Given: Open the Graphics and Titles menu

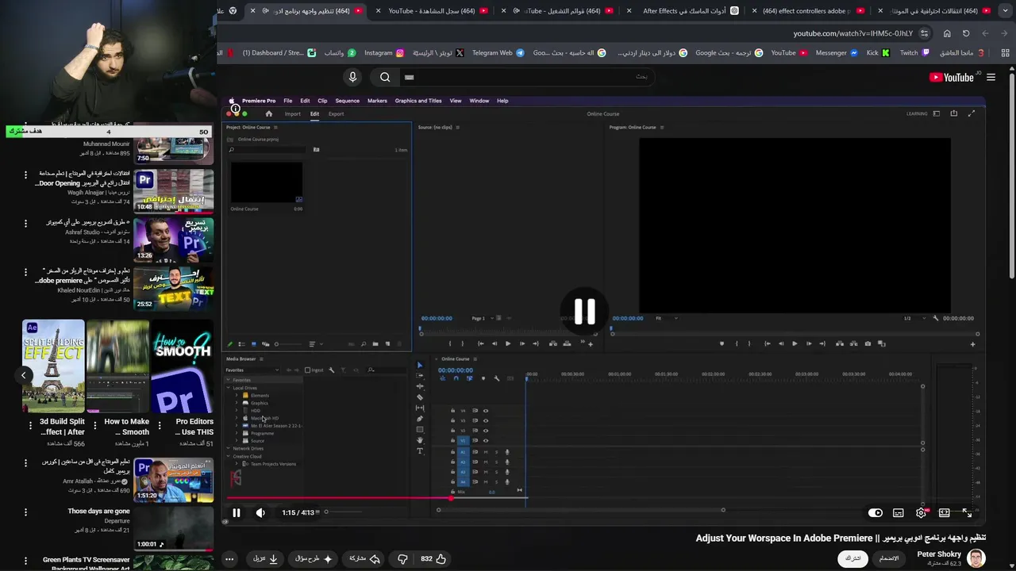Looking at the screenshot, I should coord(418,101).
